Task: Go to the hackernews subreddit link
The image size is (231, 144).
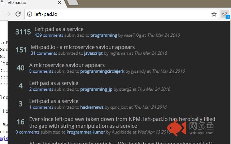Action: (x=92, y=107)
